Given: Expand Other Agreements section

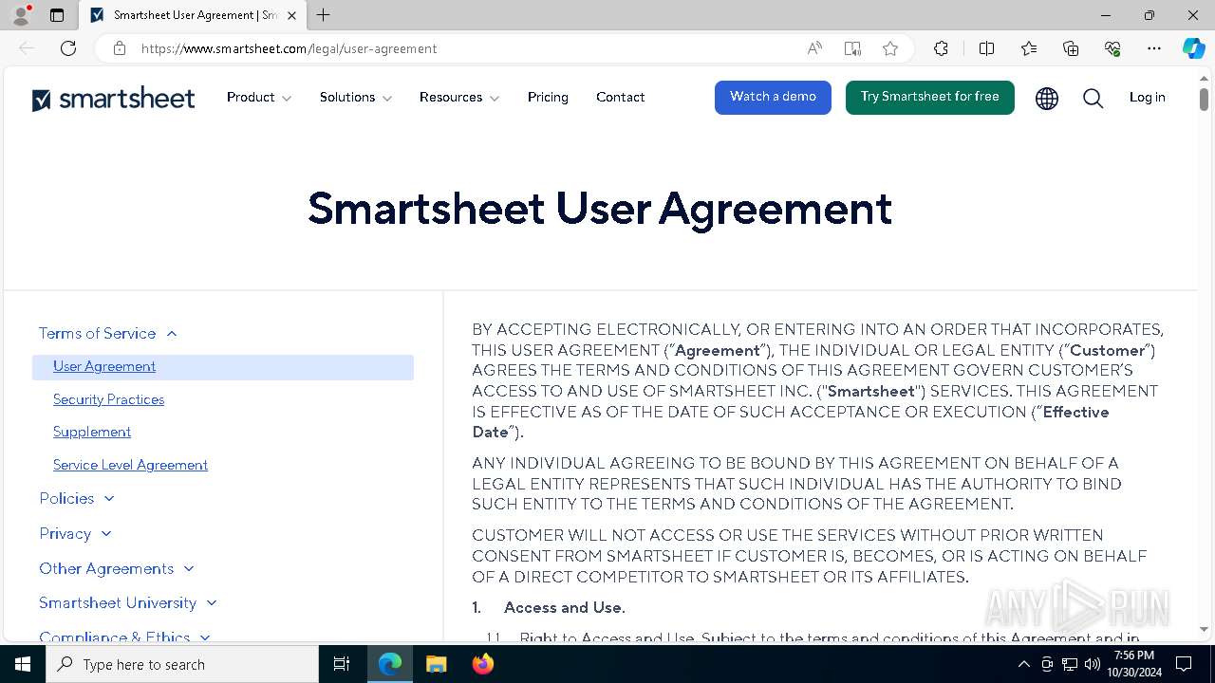Looking at the screenshot, I should pos(117,568).
